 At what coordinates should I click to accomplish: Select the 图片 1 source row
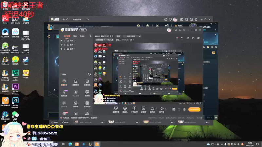tap(76, 45)
